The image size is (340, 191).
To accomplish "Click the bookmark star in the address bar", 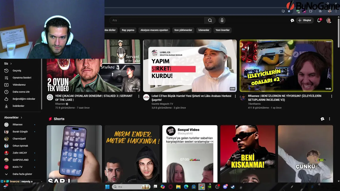I will [289, 11].
